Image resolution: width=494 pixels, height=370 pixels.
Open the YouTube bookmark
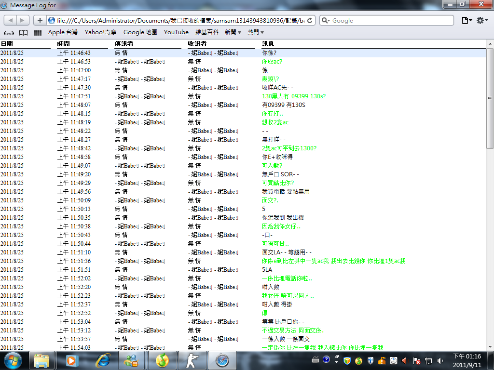pos(176,32)
